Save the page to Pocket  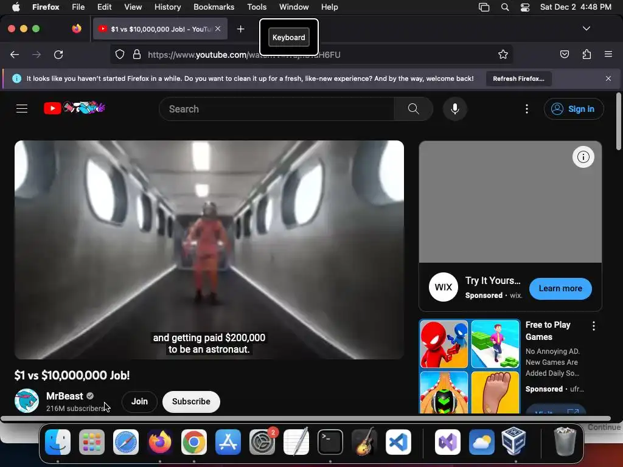pos(564,54)
